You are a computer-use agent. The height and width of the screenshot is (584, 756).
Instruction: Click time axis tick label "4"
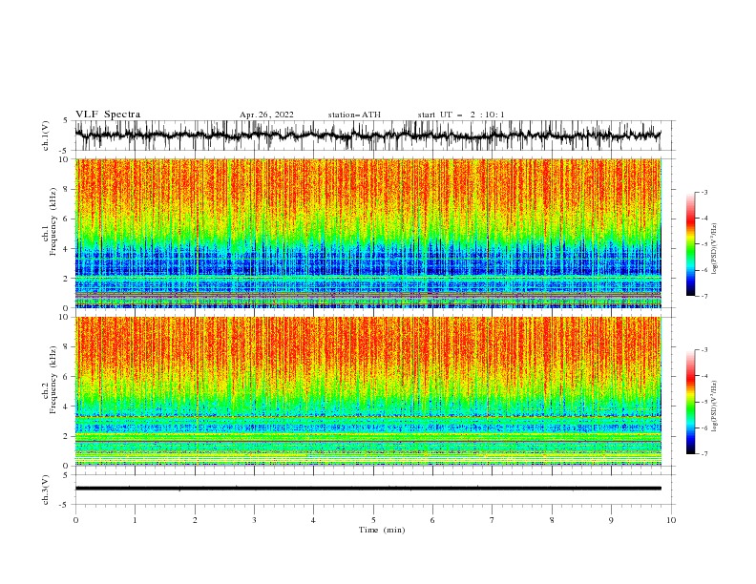tap(313, 520)
